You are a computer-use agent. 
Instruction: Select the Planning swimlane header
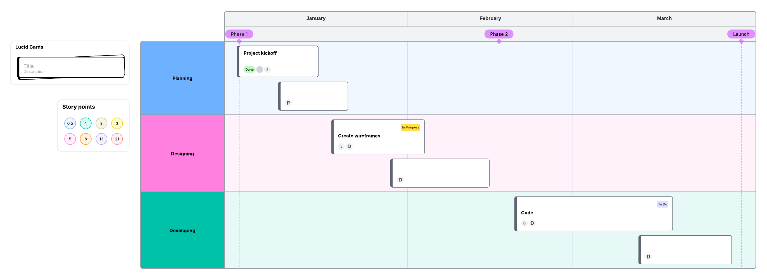point(182,78)
